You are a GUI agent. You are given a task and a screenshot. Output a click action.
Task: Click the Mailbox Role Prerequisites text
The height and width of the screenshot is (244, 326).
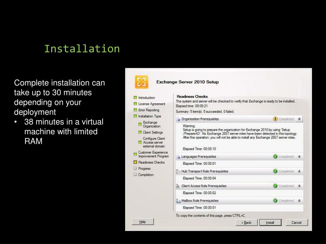point(200,201)
